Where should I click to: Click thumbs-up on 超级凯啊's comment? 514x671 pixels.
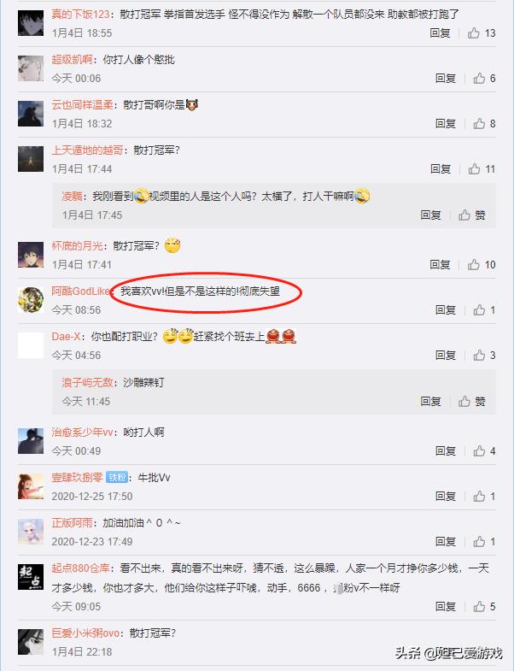point(484,79)
